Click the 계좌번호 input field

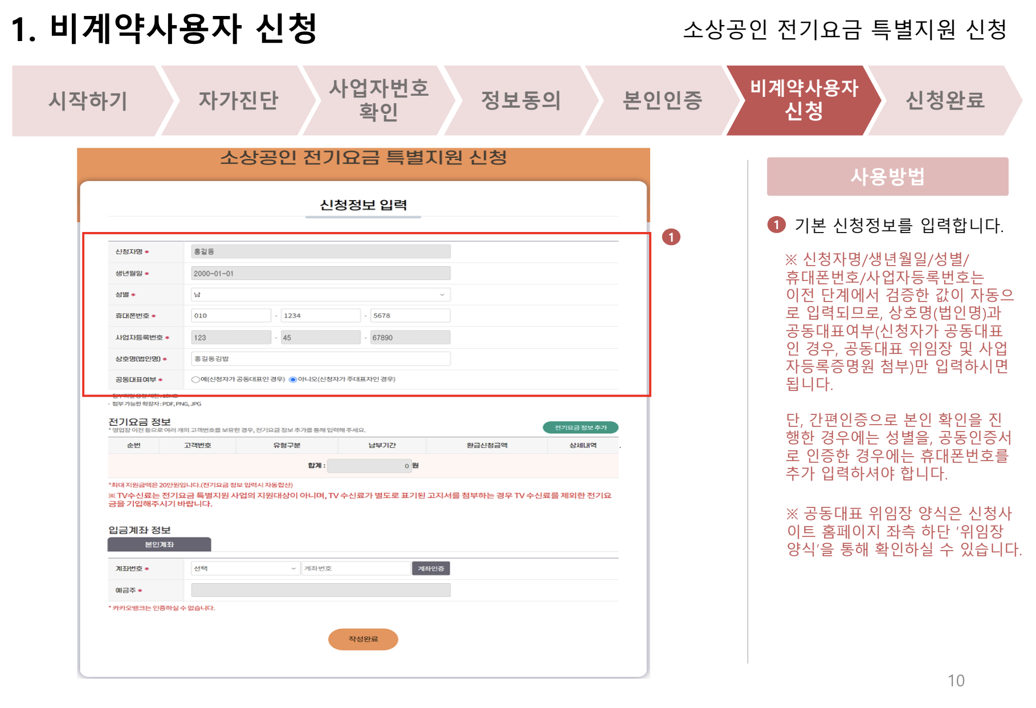[x=355, y=568]
